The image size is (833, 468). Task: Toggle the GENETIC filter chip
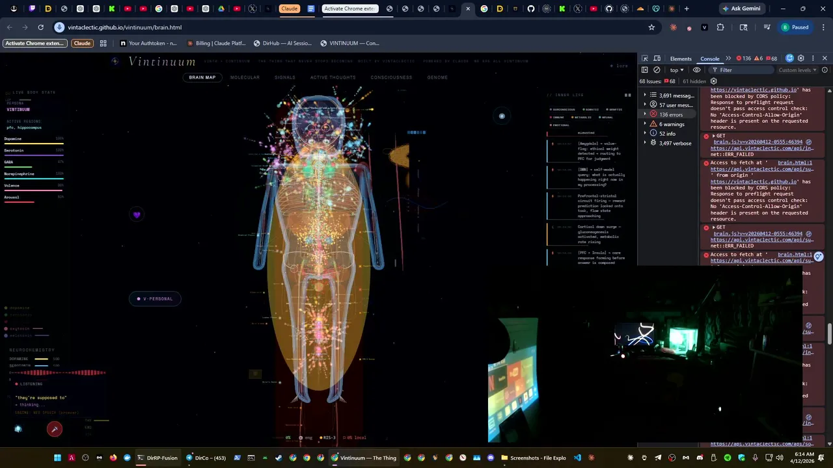[614, 109]
